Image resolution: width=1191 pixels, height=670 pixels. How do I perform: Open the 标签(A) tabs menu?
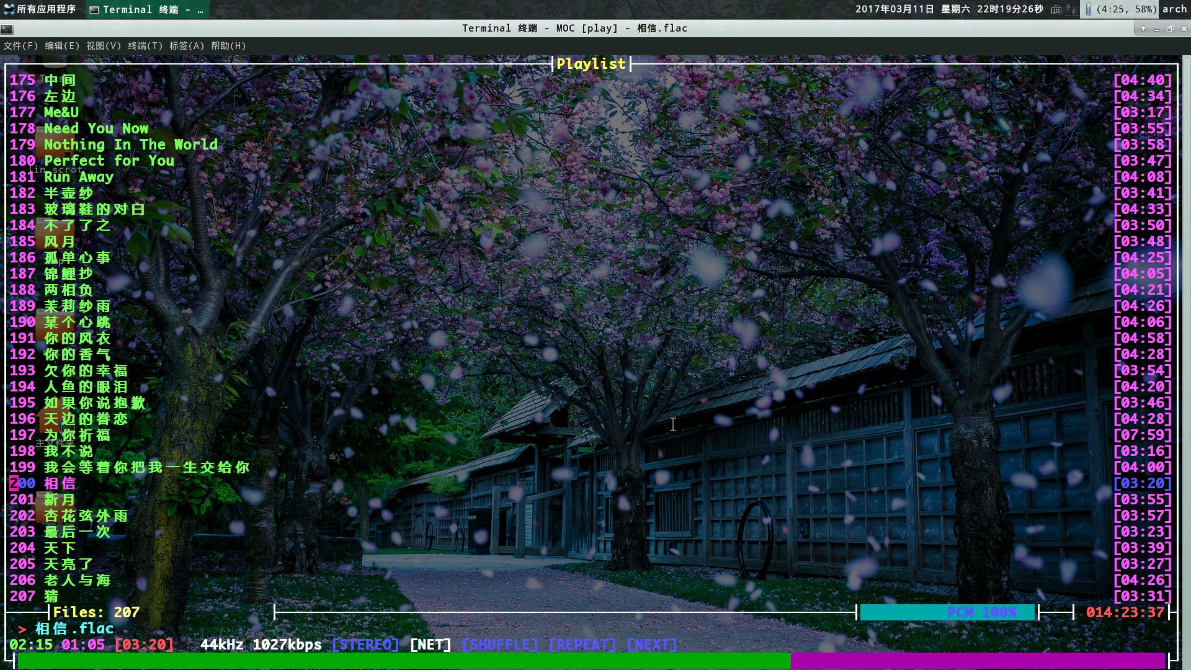[x=187, y=46]
